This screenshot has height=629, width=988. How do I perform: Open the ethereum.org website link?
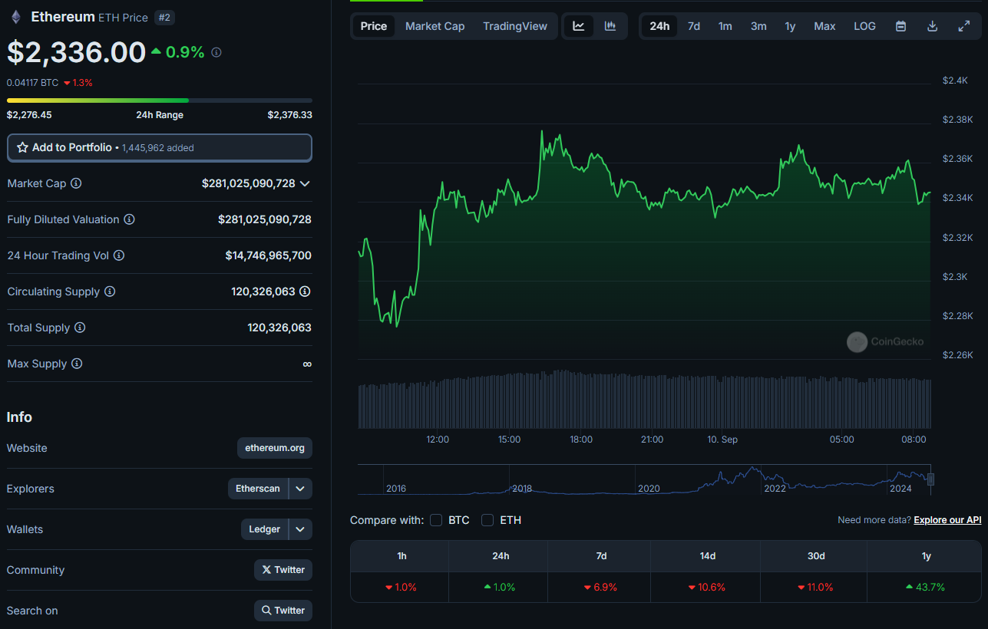tap(275, 448)
